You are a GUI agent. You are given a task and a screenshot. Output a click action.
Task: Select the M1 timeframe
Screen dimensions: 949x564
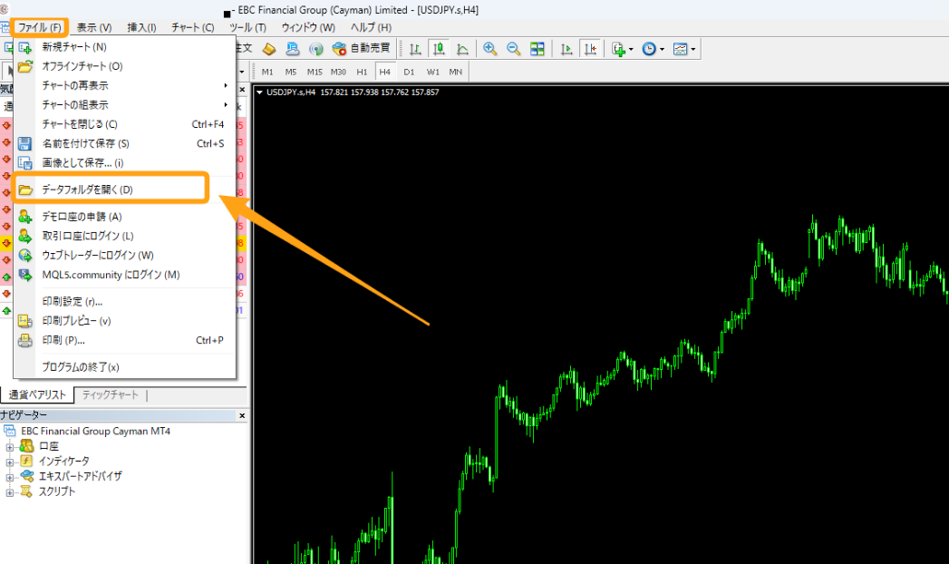pyautogui.click(x=267, y=72)
